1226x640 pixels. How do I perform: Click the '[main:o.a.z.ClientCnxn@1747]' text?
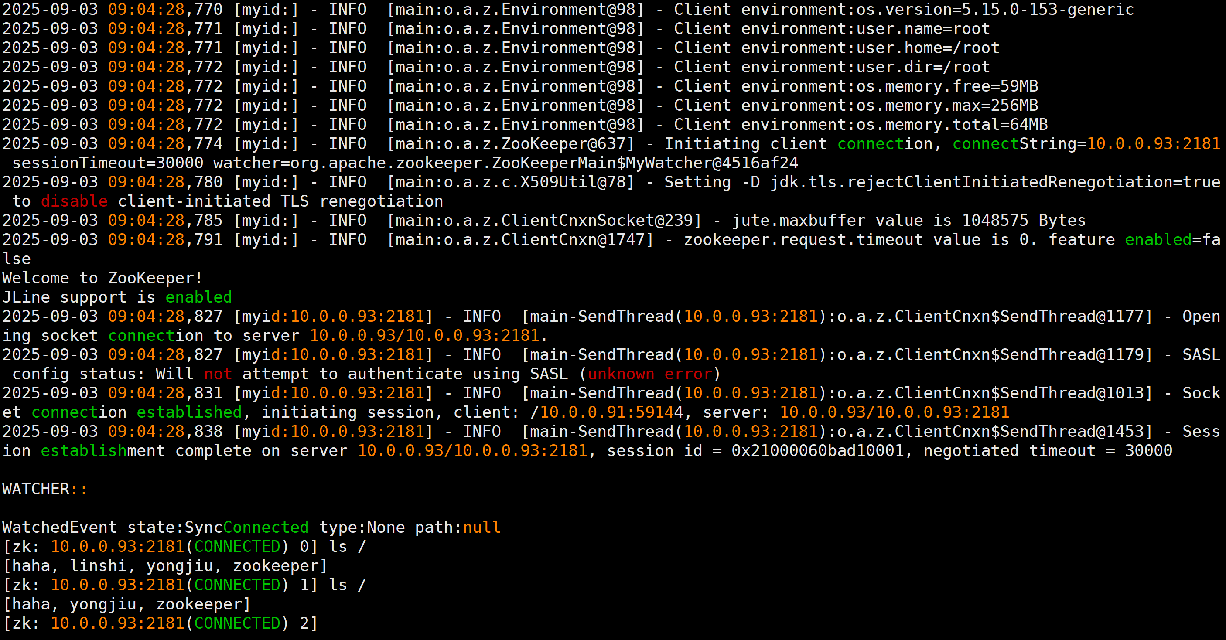point(520,240)
